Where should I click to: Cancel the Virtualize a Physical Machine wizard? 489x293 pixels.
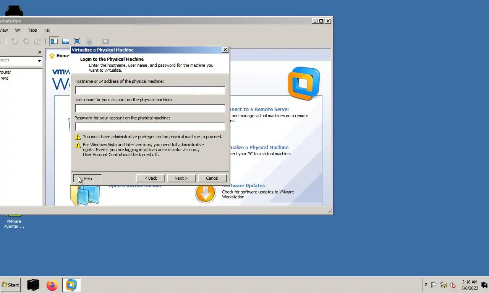[212, 178]
